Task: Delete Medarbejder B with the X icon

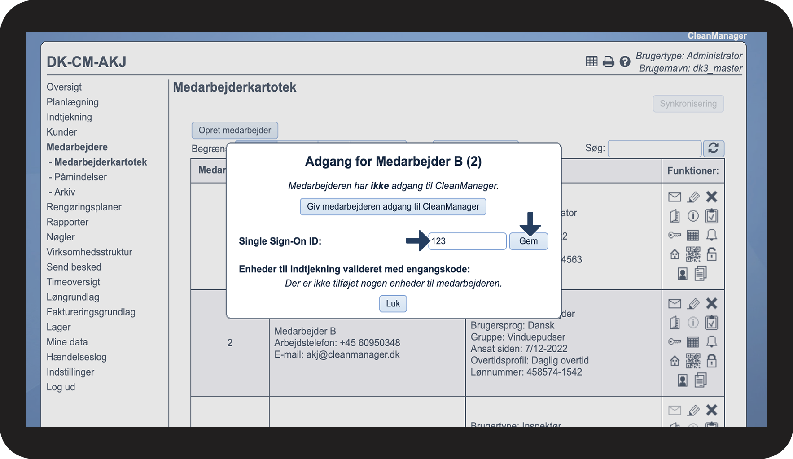Action: (x=712, y=303)
